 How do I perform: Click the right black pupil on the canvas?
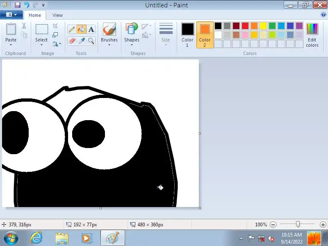89,134
